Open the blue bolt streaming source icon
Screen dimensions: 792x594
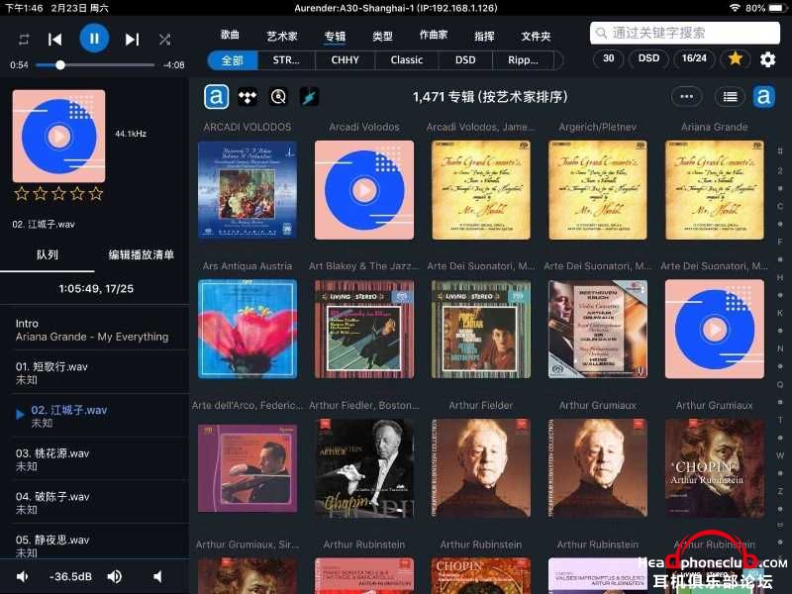(309, 96)
